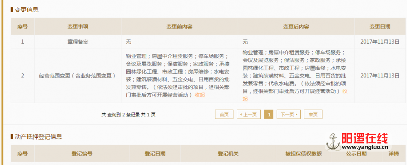
Task: Click the 变更日期 column header
Action: pos(380,27)
